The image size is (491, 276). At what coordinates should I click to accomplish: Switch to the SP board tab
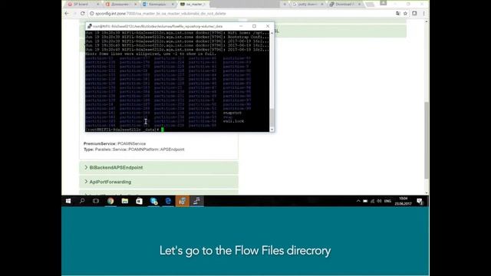pos(81,5)
